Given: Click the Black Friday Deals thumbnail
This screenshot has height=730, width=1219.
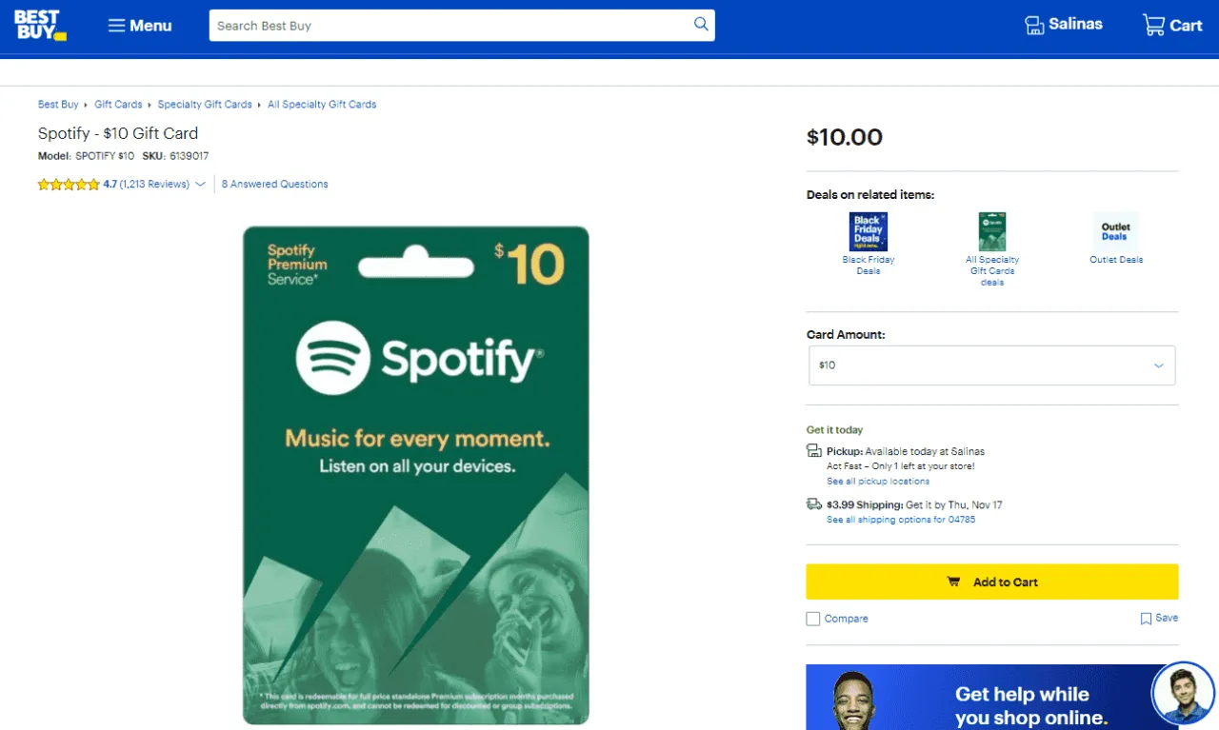Looking at the screenshot, I should (868, 231).
